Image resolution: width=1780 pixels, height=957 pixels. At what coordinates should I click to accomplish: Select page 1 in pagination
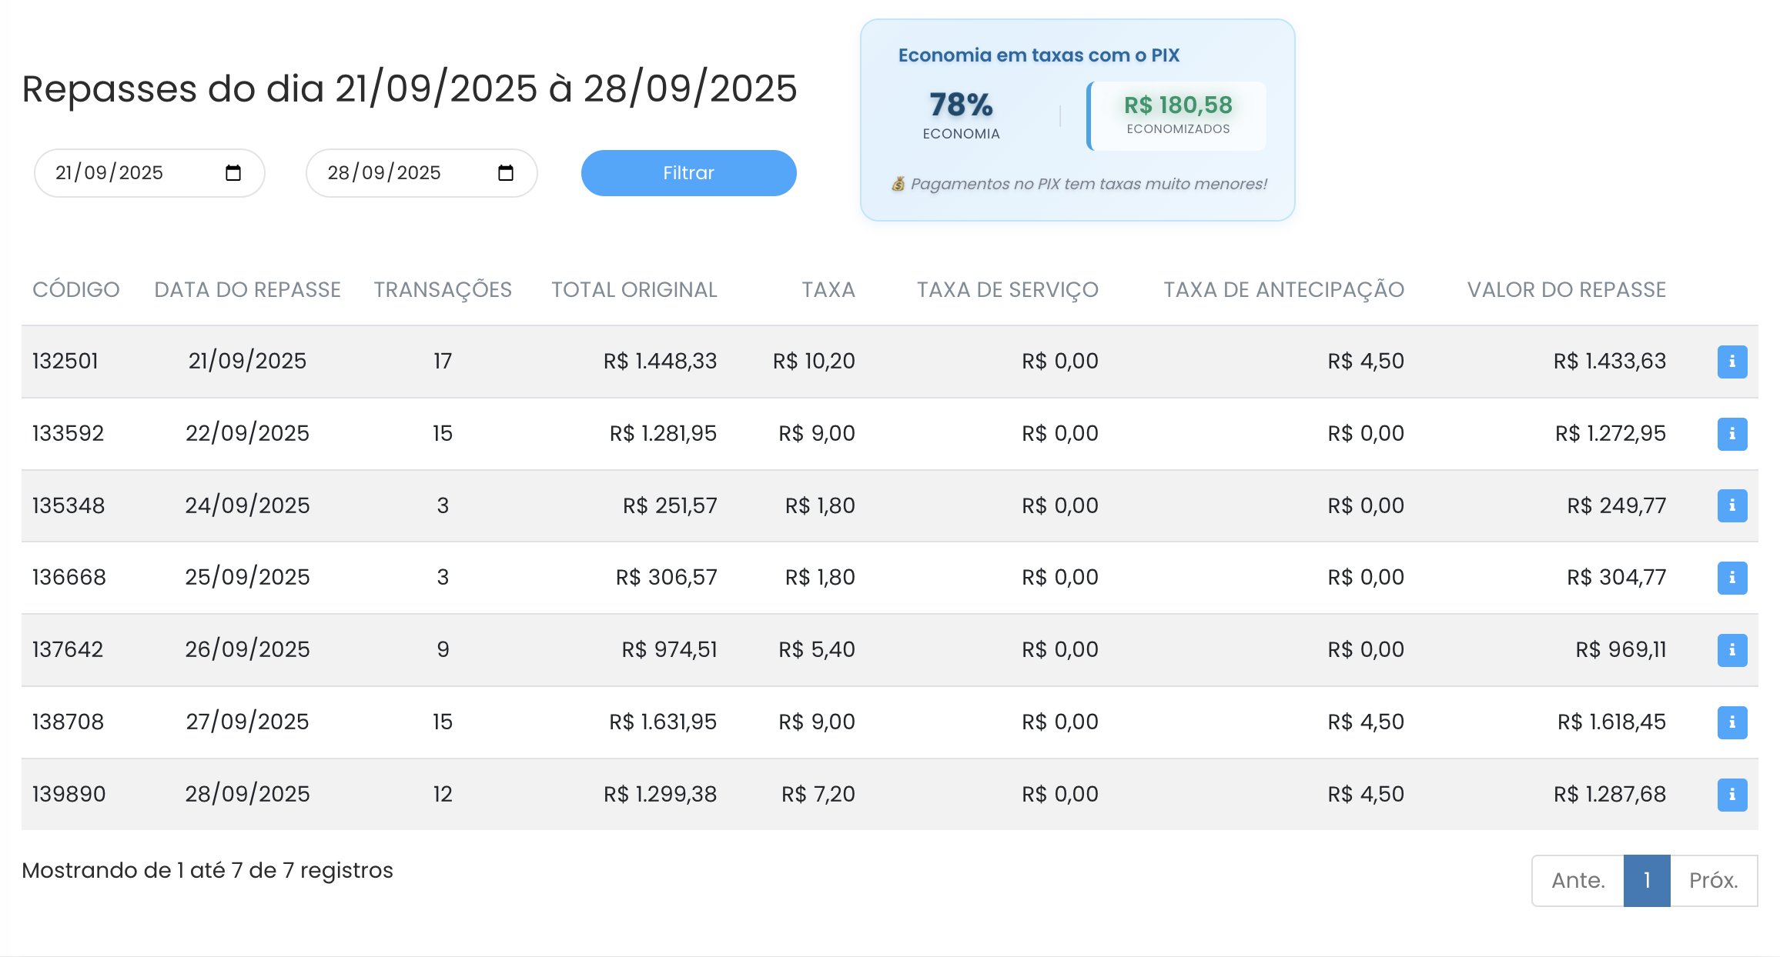tap(1647, 880)
